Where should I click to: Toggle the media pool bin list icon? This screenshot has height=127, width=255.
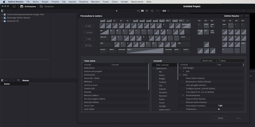3,80
